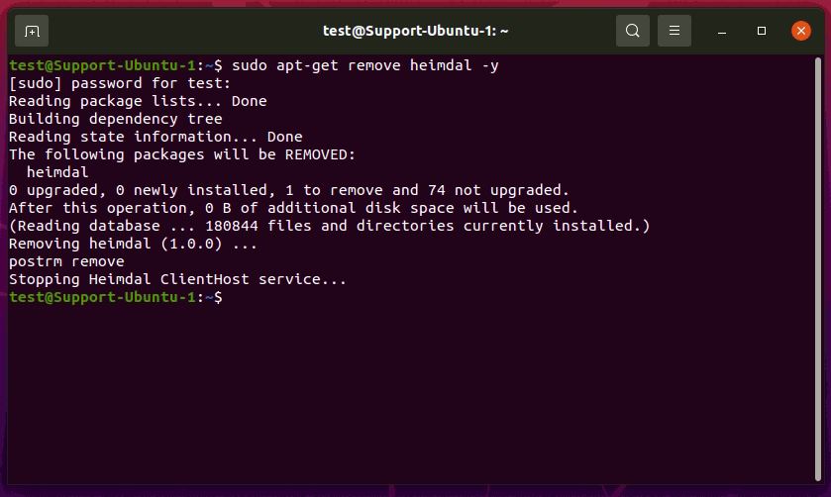Open the hamburger menu
Image resolution: width=831 pixels, height=497 pixels.
click(x=675, y=31)
